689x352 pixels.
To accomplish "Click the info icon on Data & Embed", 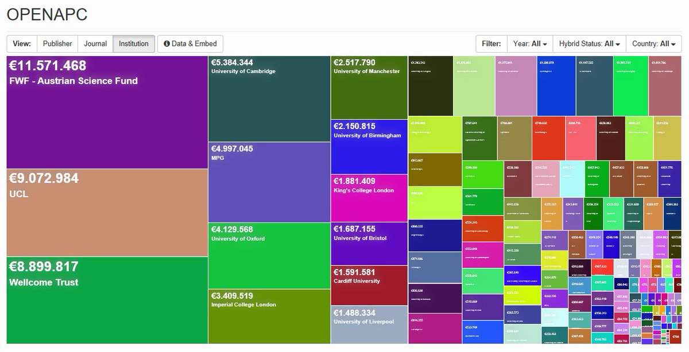I will [167, 44].
